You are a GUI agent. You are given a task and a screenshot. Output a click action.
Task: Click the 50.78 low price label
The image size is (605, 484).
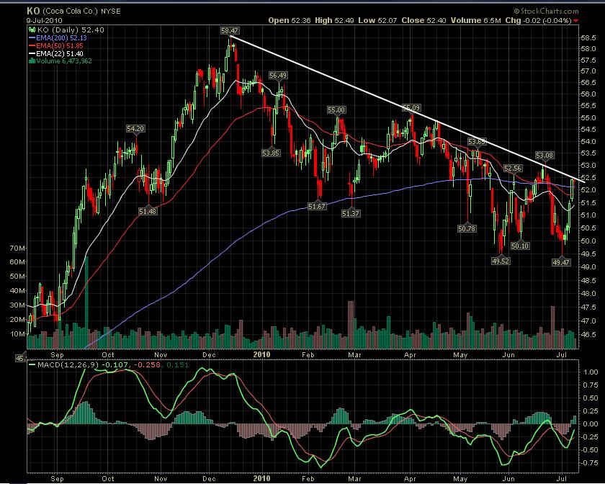[x=467, y=228]
